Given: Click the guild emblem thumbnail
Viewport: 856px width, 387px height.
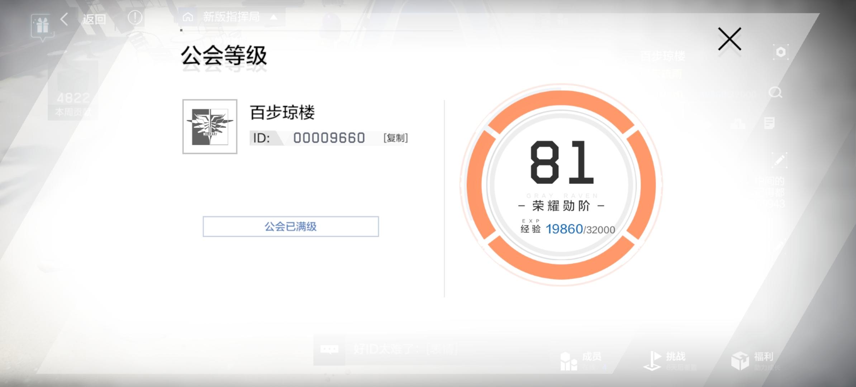Looking at the screenshot, I should (x=210, y=127).
